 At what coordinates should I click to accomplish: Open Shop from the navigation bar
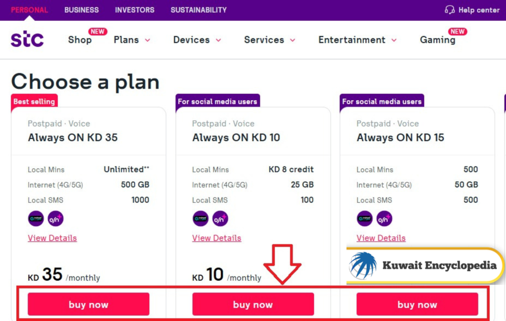point(80,40)
